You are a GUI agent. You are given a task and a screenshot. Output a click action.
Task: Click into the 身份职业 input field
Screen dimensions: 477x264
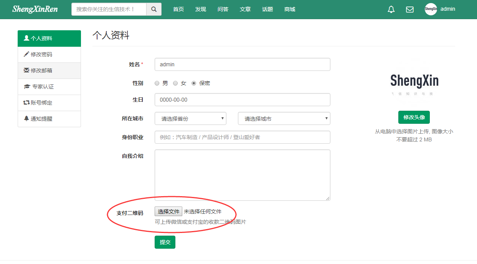242,137
